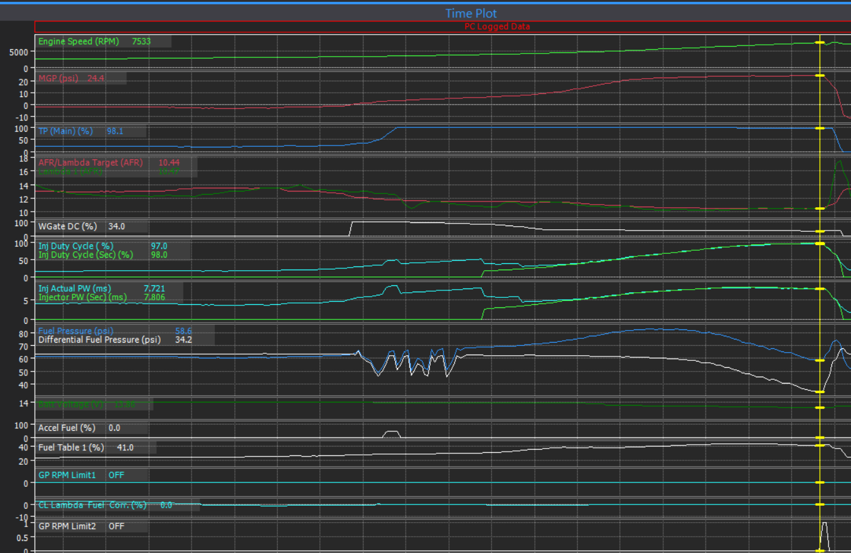Screen dimensions: 851x553
Task: Click the Fuel Table 1 value 41.0
Action: coord(125,448)
